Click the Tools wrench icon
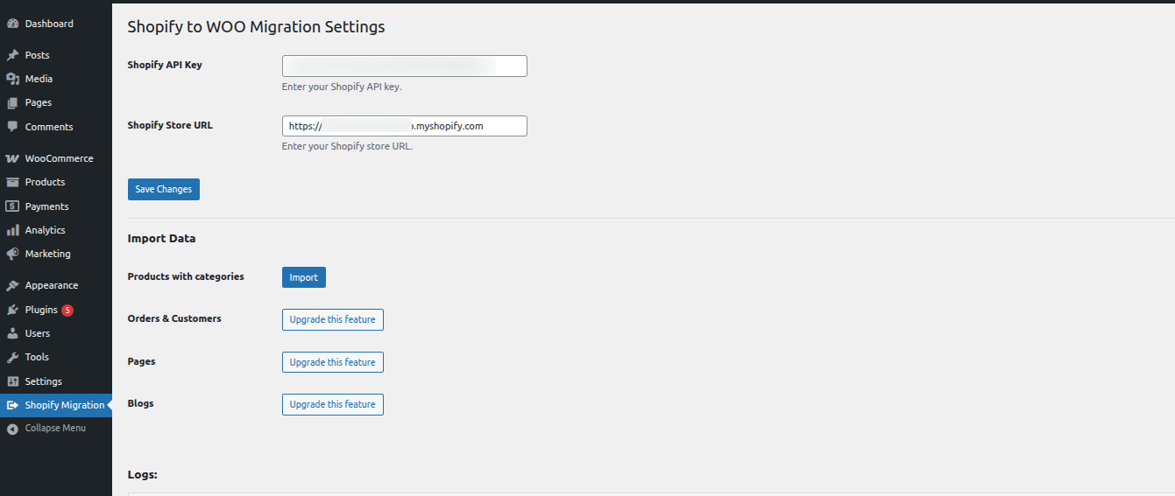The width and height of the screenshot is (1175, 496). 12,357
